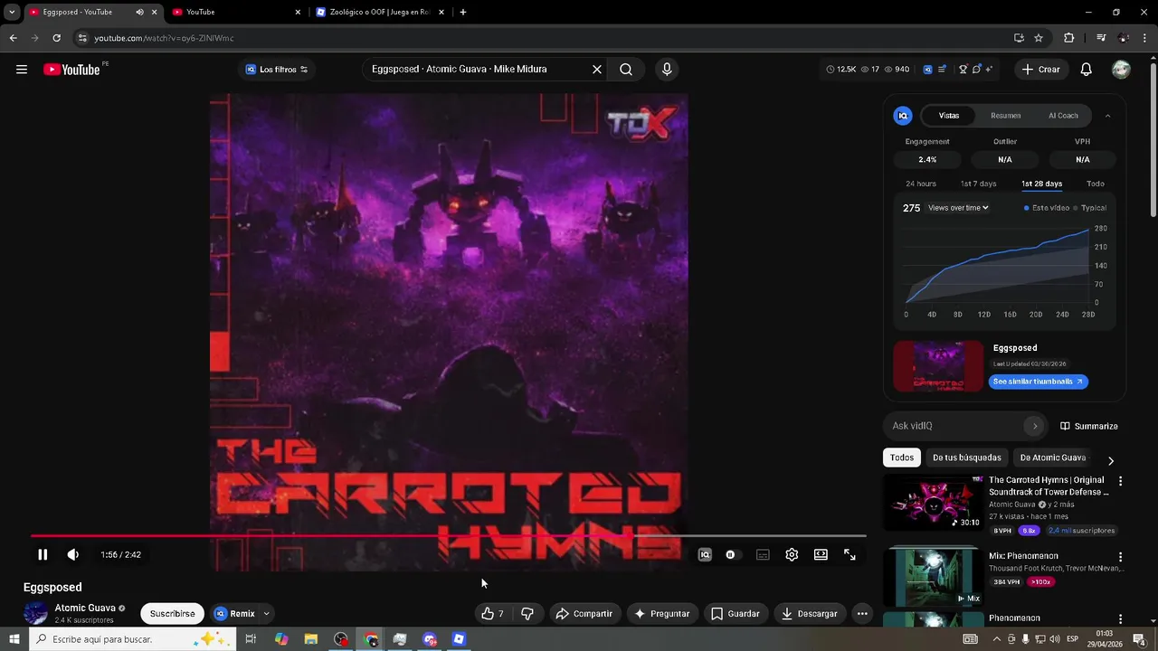Select De tus búsquedas chip

click(966, 458)
